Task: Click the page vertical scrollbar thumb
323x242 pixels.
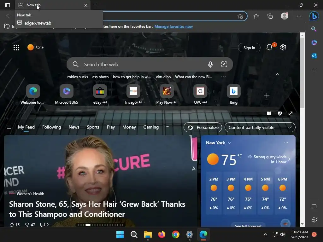Action: tap(302, 73)
